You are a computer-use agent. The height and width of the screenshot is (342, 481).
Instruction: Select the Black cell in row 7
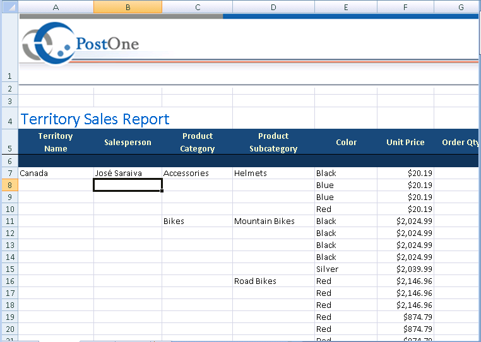[x=346, y=174]
